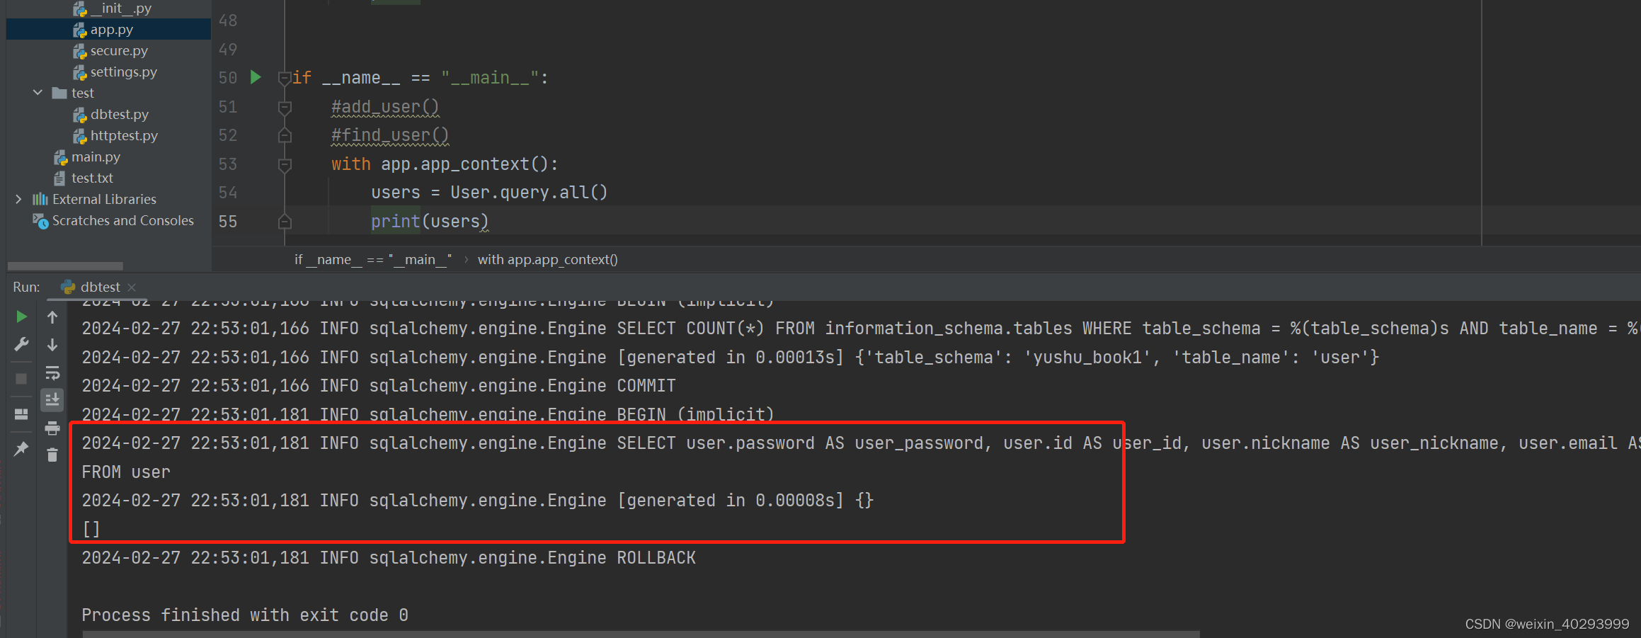
Task: Click project tree horizontal scrollbar
Action: 65,266
